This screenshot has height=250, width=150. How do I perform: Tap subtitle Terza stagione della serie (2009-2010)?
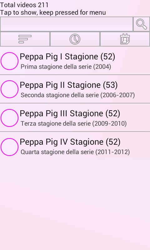pos(73,123)
